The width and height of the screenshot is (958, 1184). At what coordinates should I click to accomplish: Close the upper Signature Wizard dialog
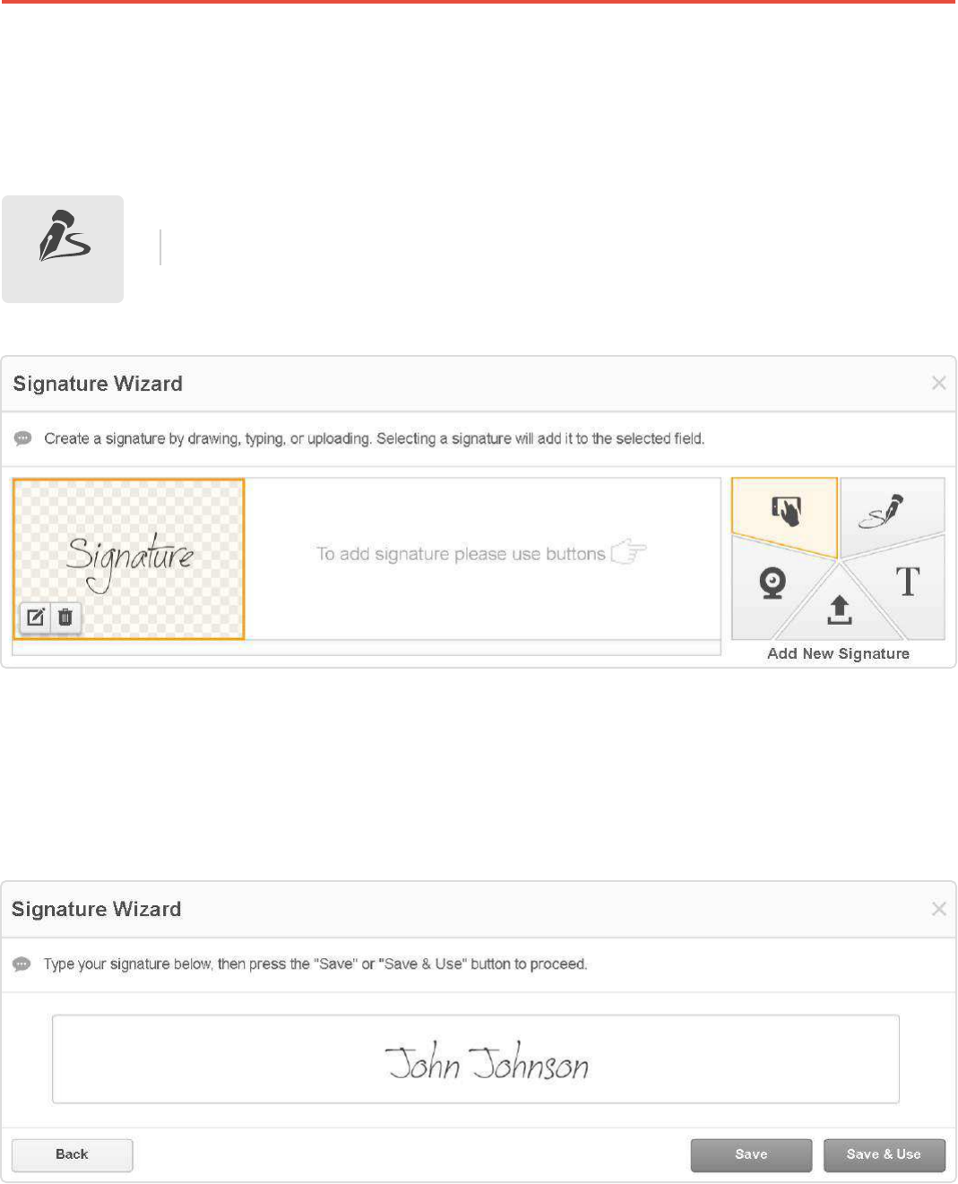938,384
